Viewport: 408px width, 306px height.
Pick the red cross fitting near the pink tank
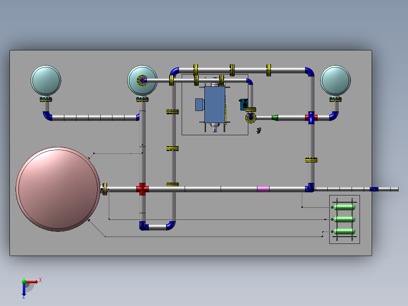pyautogui.click(x=142, y=189)
